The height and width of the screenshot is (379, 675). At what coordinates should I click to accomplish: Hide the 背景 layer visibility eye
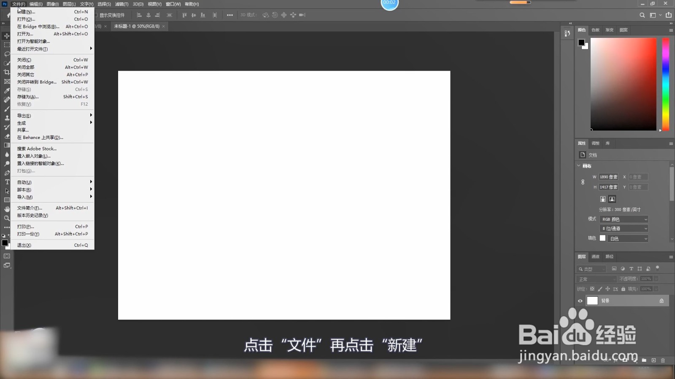580,301
